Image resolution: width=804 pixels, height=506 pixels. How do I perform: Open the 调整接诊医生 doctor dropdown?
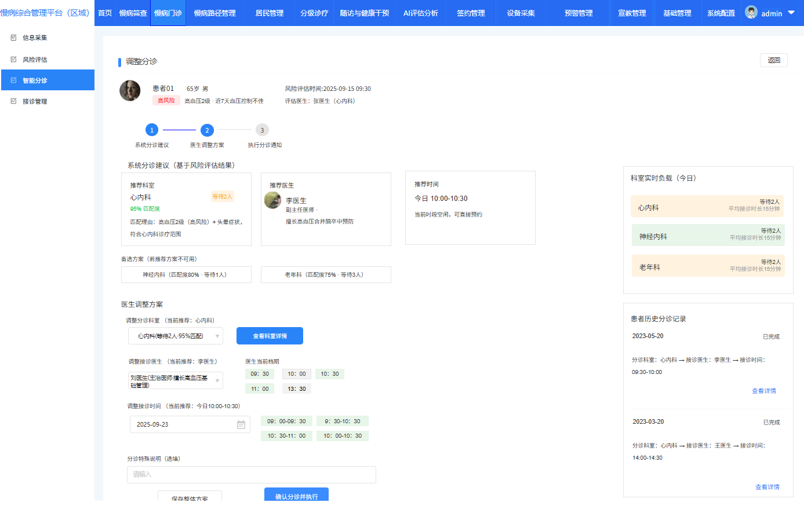point(176,380)
